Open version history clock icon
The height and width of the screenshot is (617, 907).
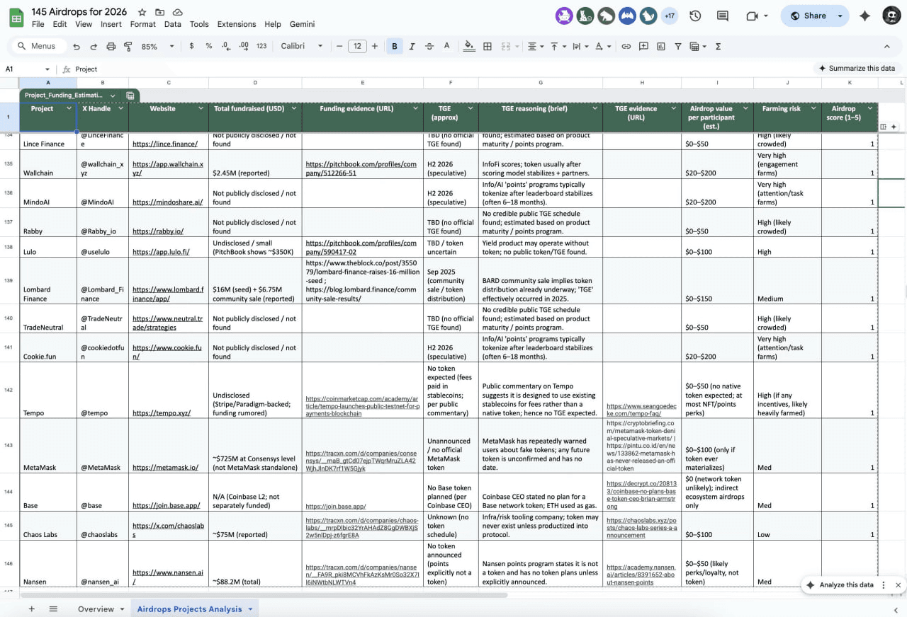[x=694, y=16]
